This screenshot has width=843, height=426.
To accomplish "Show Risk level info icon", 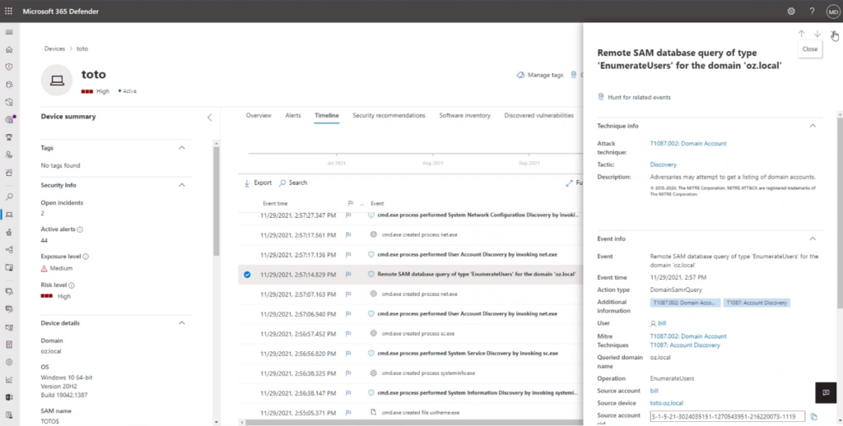I will 72,285.
